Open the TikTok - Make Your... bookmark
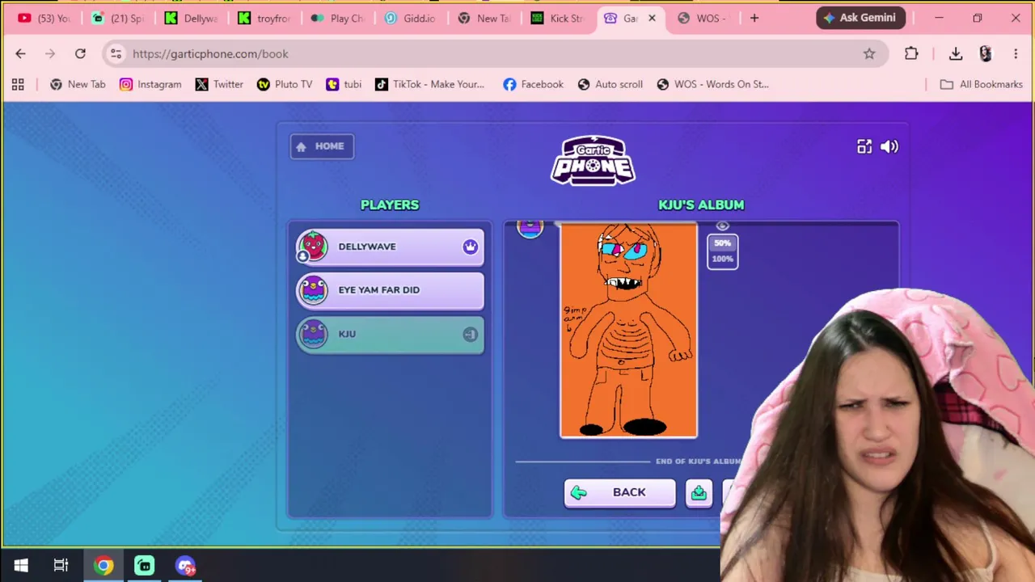Image resolution: width=1035 pixels, height=582 pixels. tap(430, 84)
